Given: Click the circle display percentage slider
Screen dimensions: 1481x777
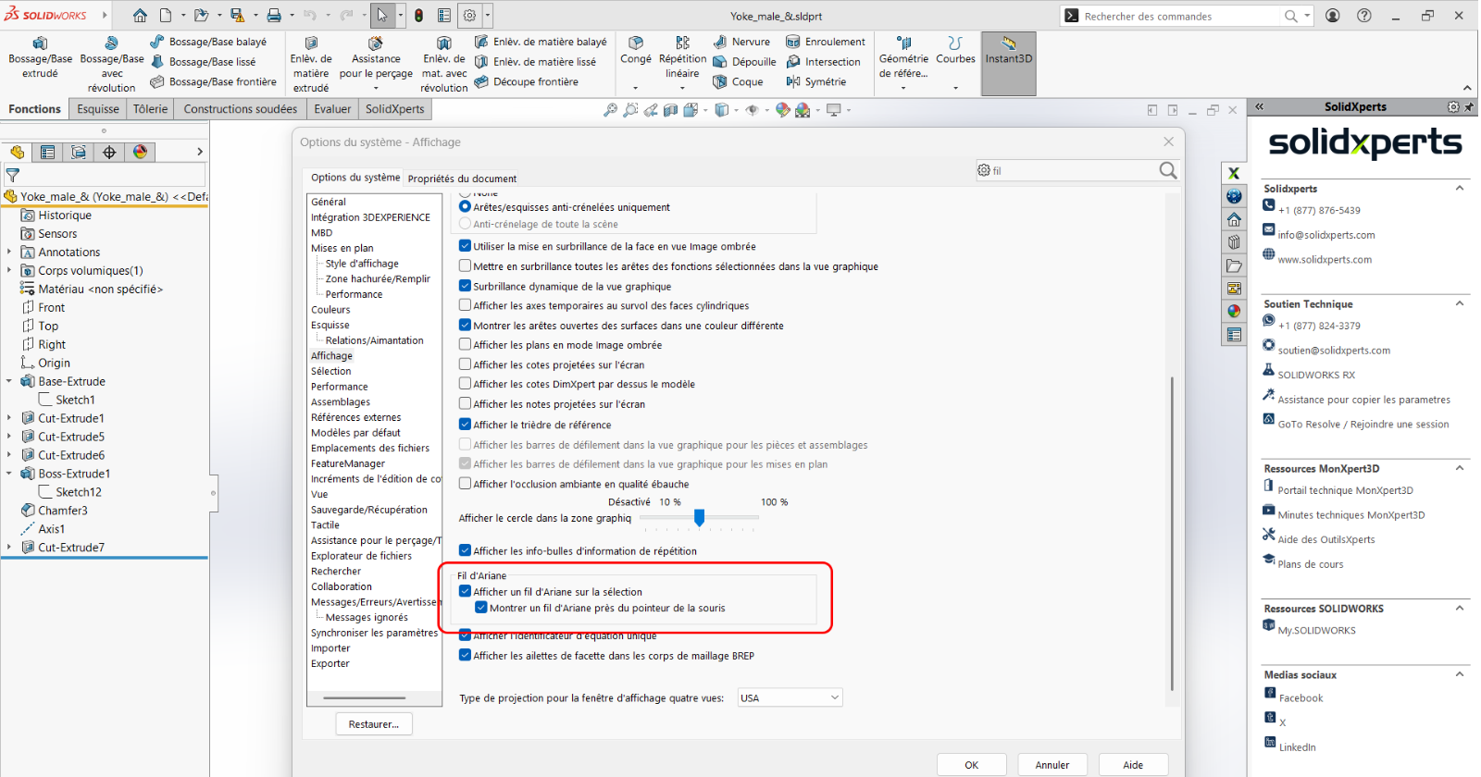Looking at the screenshot, I should tap(700, 518).
